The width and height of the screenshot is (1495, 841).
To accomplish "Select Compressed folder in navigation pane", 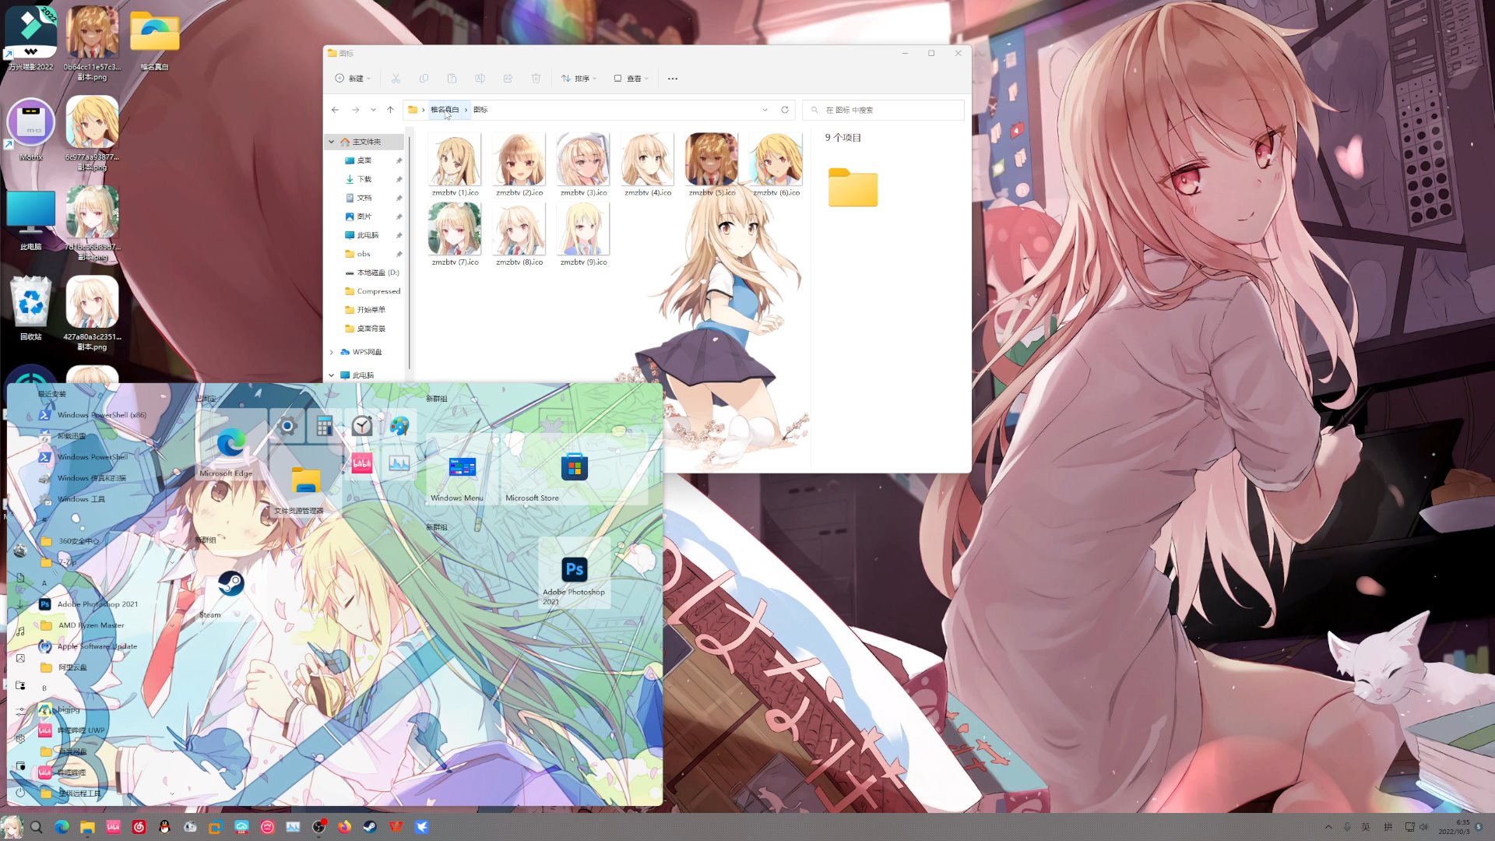I will point(378,291).
